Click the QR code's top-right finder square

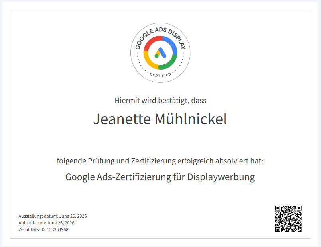(x=298, y=209)
